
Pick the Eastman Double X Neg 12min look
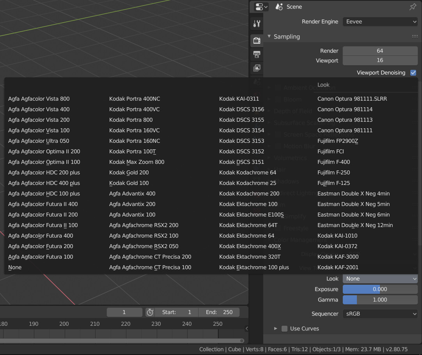tap(355, 225)
